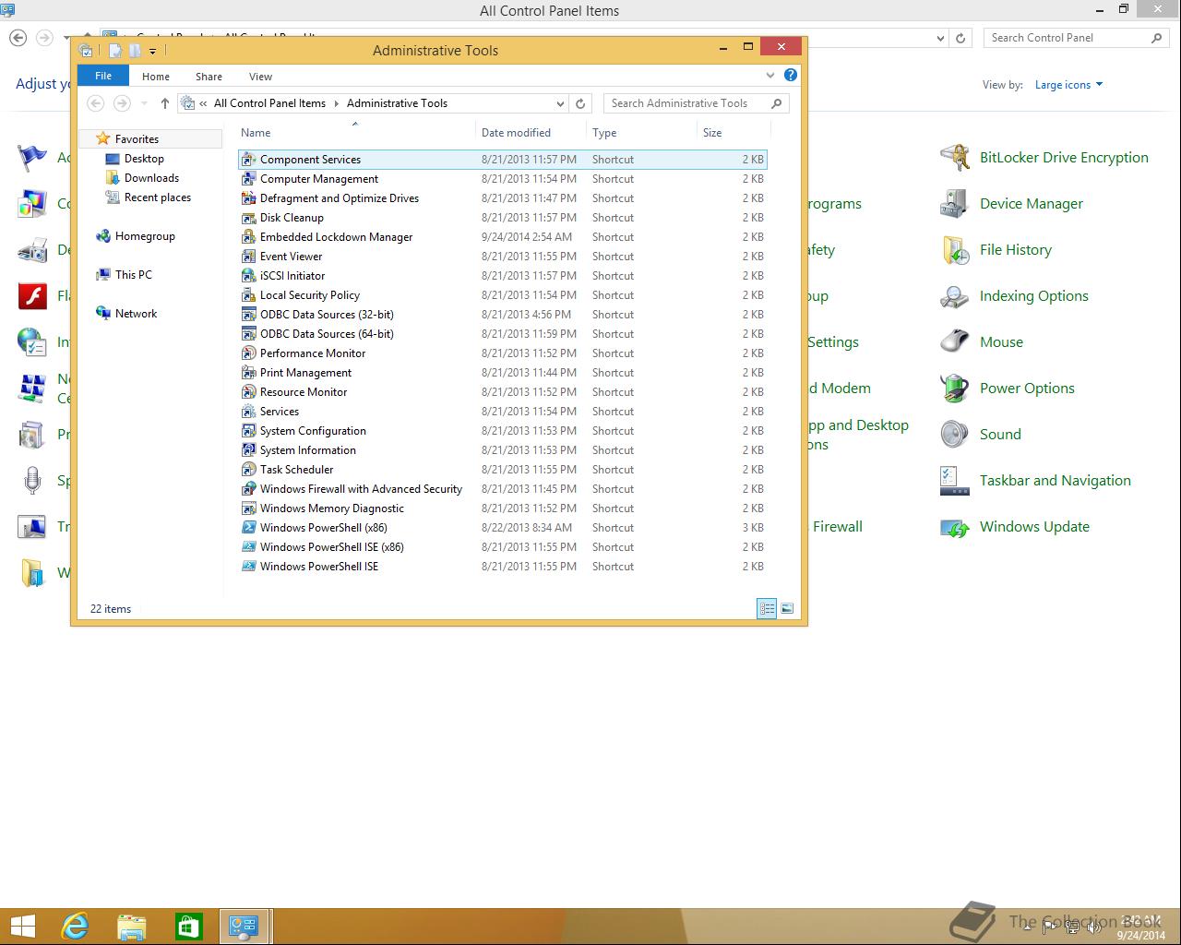Viewport: 1181px width, 945px height.
Task: Open Windows Update icon in Control Panel
Action: 955,527
